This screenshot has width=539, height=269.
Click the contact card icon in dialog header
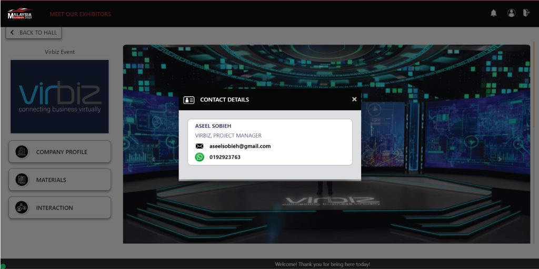(189, 100)
